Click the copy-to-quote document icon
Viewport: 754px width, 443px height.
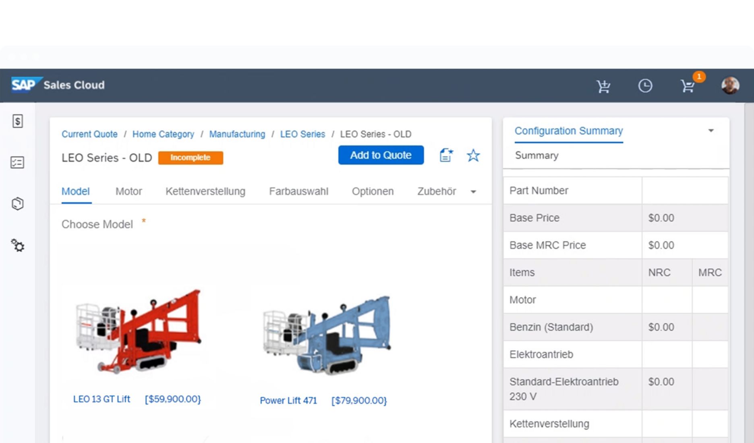coord(445,155)
